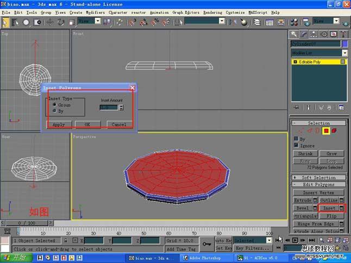Open the Layer Manager icon
Viewport: 351px width, 263px height.
tap(257, 22)
